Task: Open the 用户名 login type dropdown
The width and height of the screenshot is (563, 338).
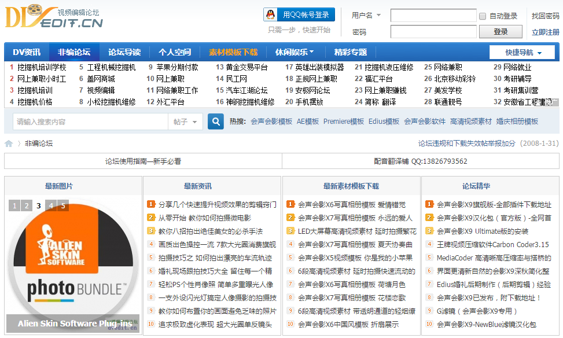Action: coord(366,16)
